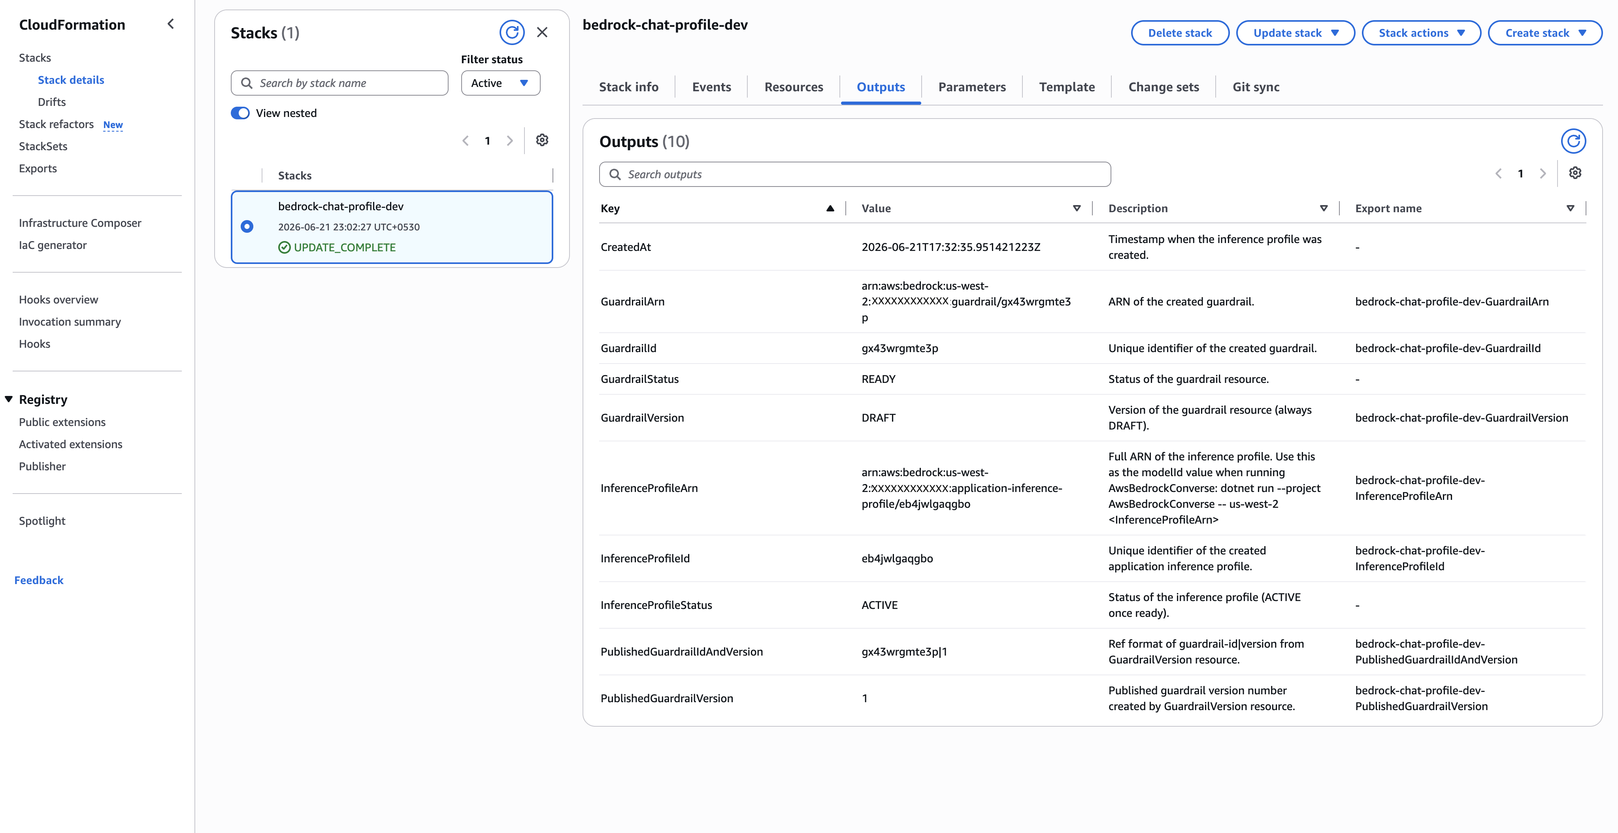
Task: Switch to the Template tab
Action: point(1067,87)
